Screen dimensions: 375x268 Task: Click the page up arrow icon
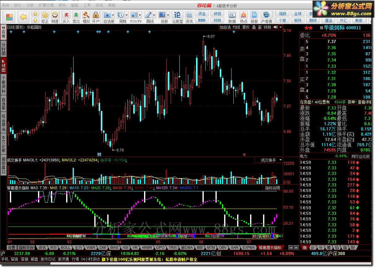[x=35, y=14]
